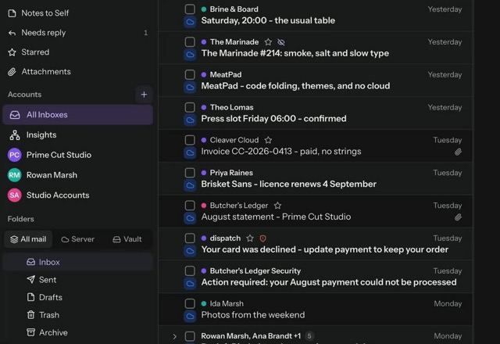Open the Trash folder
Viewport: 500px width, 344px height.
pos(78,315)
